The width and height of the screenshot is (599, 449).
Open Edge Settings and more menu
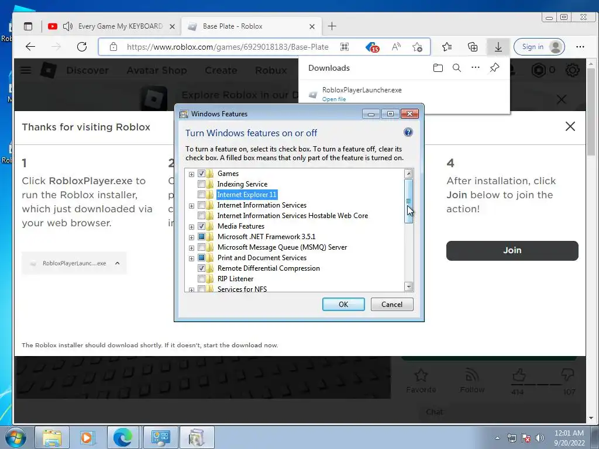pos(580,47)
